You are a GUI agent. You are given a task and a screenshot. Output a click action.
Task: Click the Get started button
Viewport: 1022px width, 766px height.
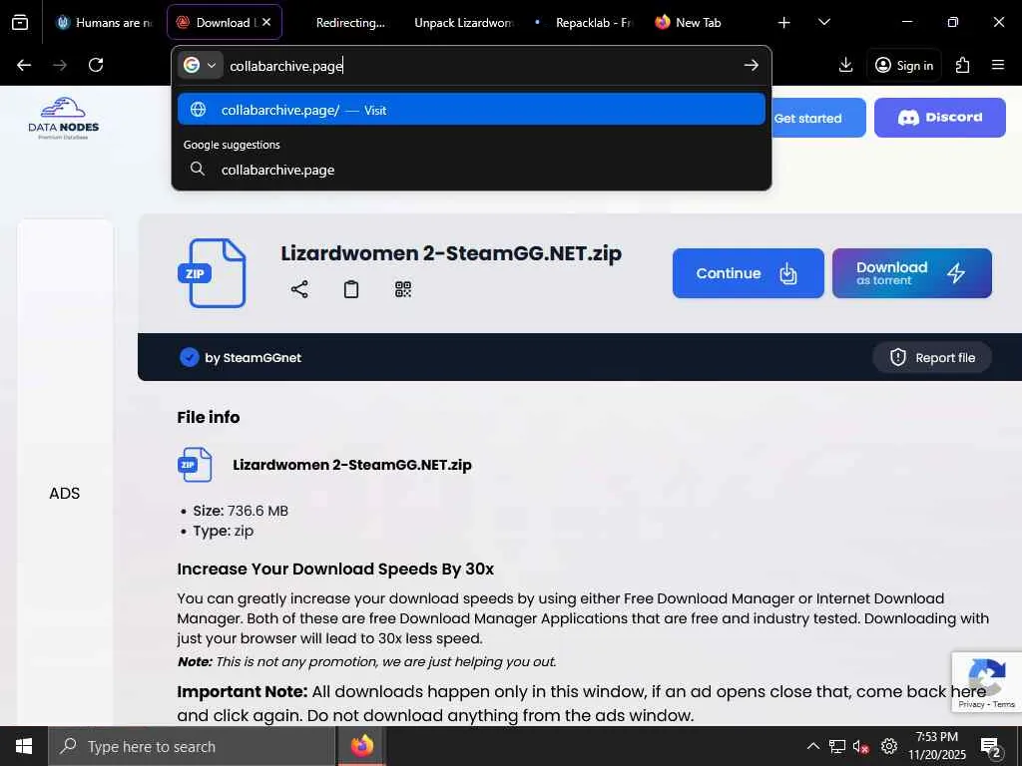tap(818, 118)
